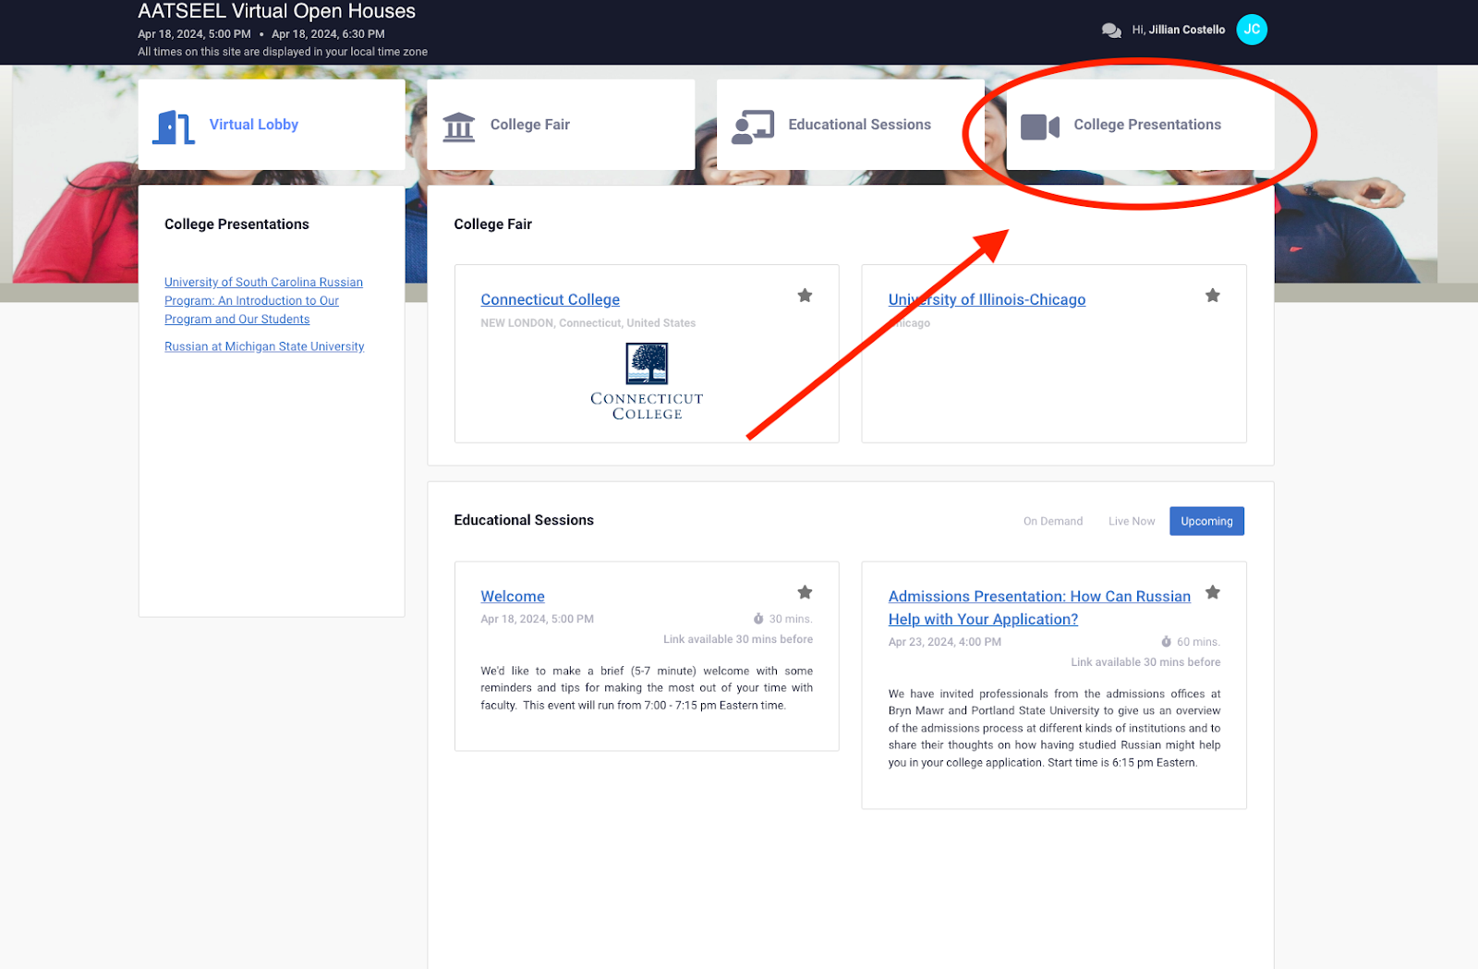Click the College Presentations sidebar heading
Viewport: 1478px width, 969px height.
pos(236,224)
